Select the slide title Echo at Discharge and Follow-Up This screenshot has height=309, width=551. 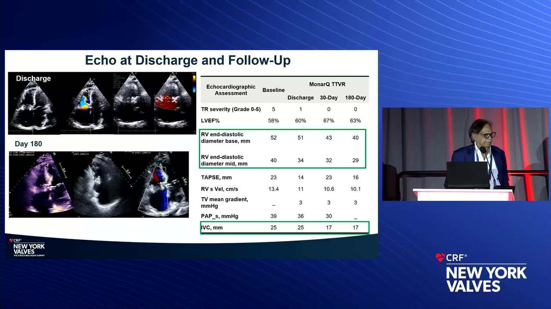(188, 60)
